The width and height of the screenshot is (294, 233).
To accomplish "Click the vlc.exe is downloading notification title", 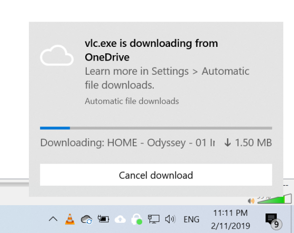I will [151, 50].
